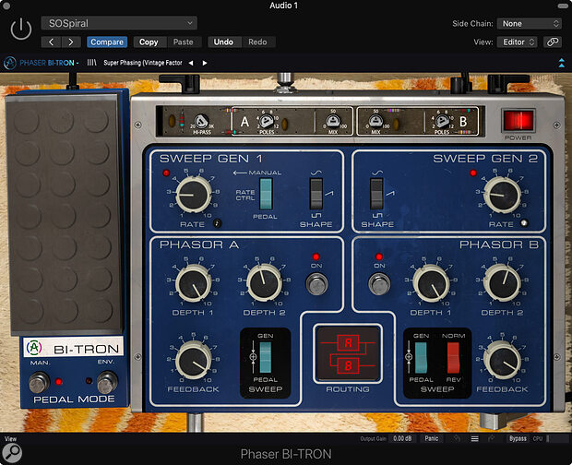The height and width of the screenshot is (465, 572).
Task: Click the Undo button
Action: [x=223, y=42]
